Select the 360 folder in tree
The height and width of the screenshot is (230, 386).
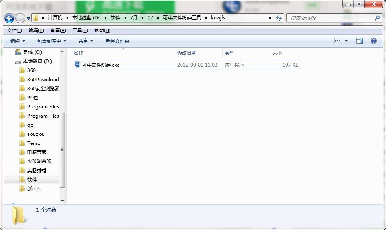pos(31,70)
